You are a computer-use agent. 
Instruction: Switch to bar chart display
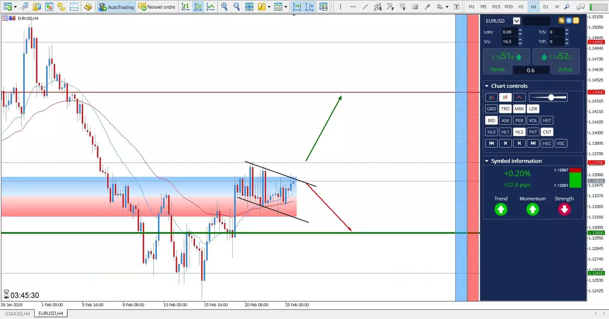[186, 7]
